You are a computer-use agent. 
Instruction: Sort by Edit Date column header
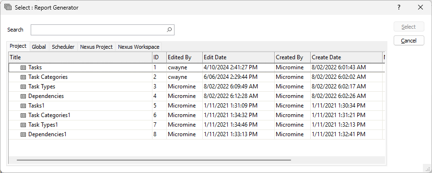(239, 57)
